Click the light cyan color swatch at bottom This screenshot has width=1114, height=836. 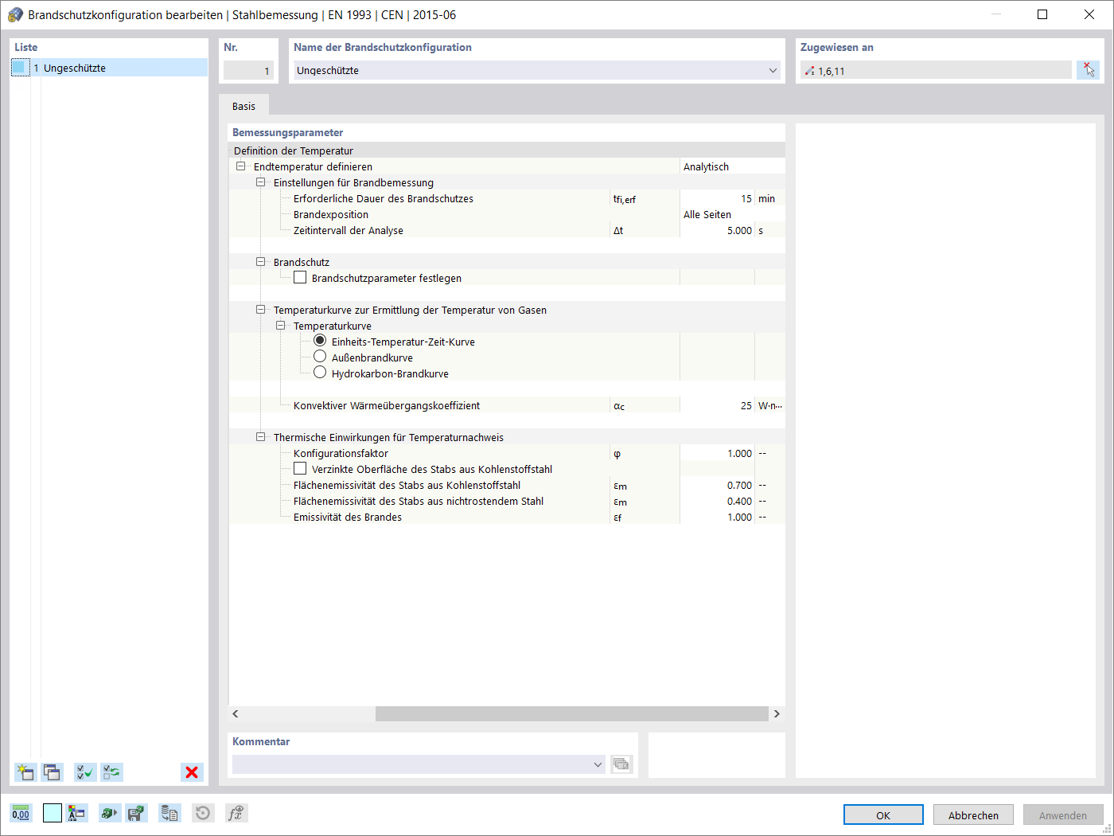tap(53, 813)
